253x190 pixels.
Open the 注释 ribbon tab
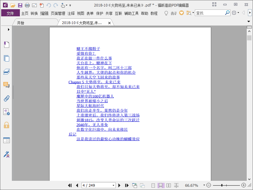71,13
